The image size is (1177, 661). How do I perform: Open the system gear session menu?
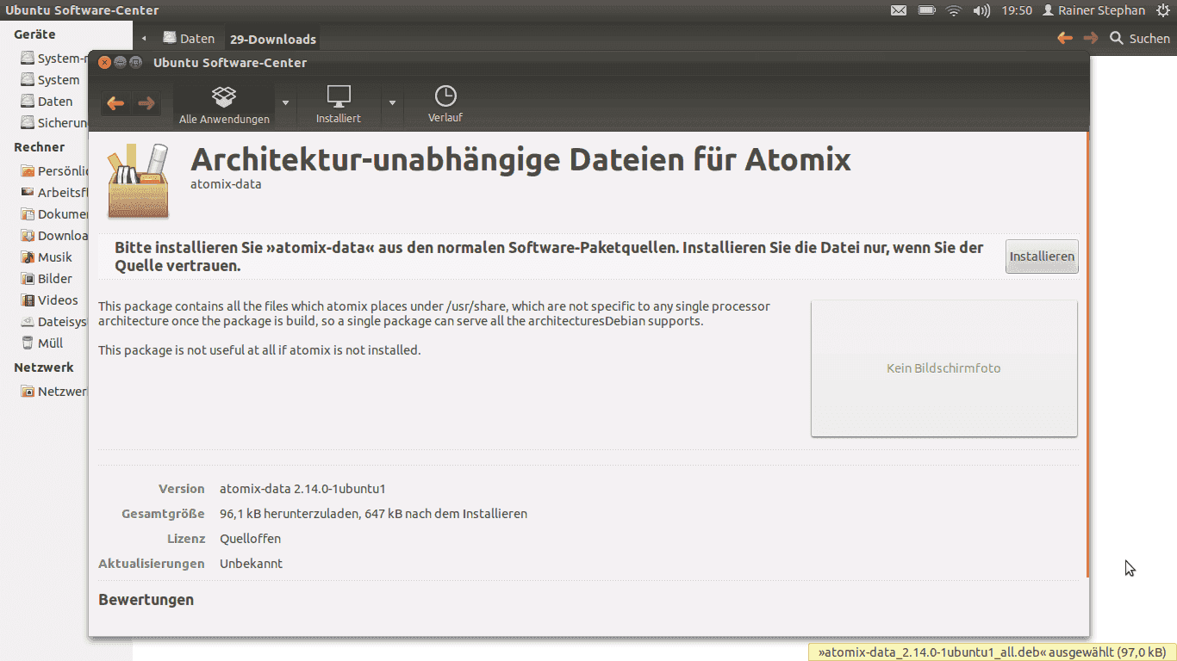pyautogui.click(x=1162, y=10)
